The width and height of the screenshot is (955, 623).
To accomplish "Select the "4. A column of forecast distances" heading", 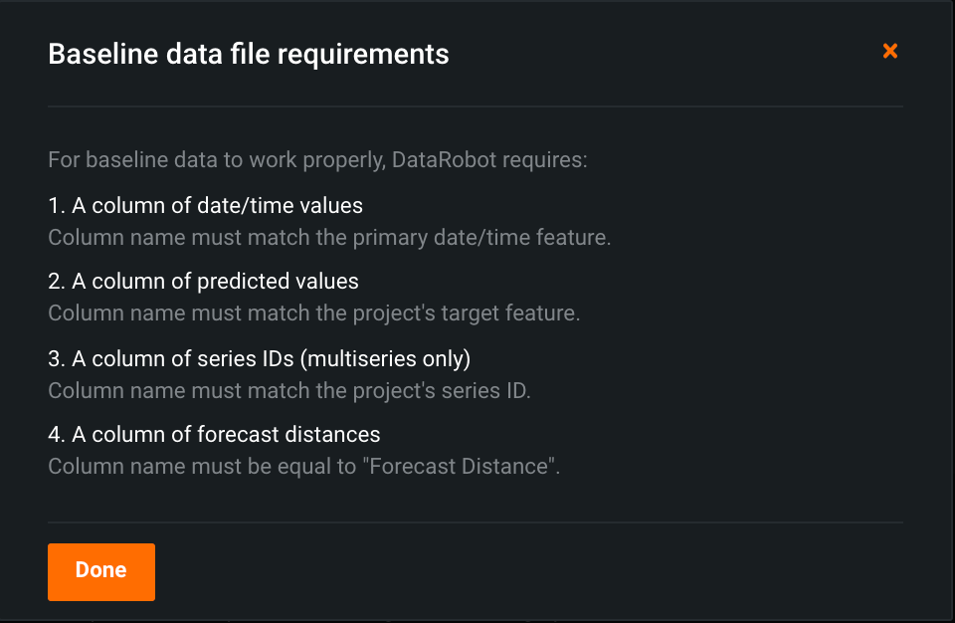I will 214,435.
